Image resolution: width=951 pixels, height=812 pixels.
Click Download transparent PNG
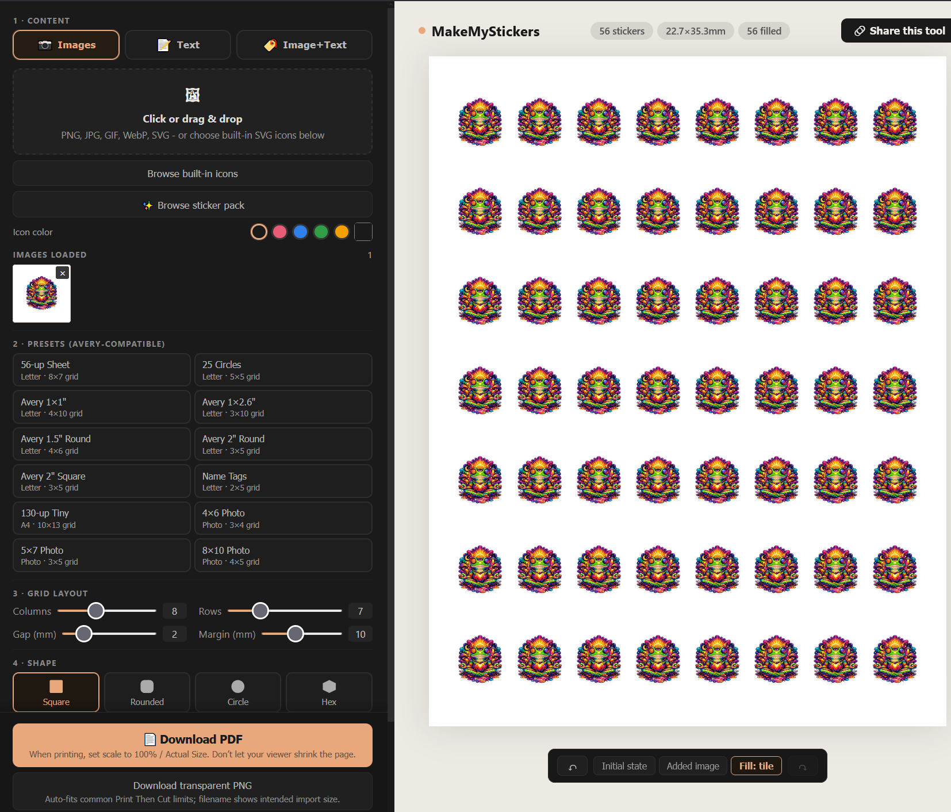193,791
